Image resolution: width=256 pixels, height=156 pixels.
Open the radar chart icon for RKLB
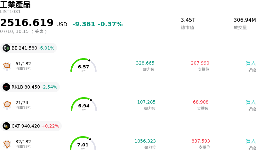click(7, 105)
